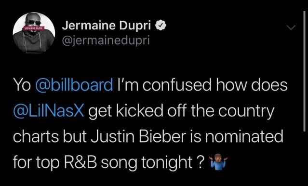Click the word "confused" in the tweet
Screen dimensions: 308x186
tap(176, 85)
